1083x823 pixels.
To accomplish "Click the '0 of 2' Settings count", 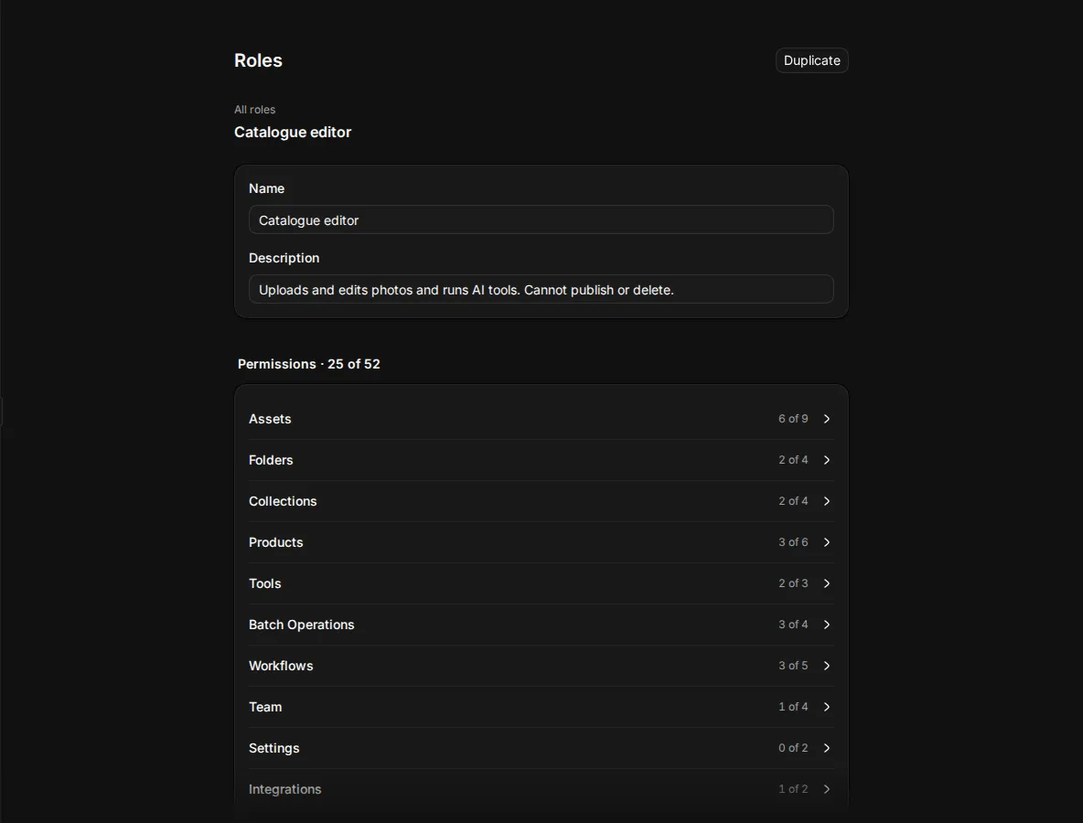I will [x=793, y=748].
